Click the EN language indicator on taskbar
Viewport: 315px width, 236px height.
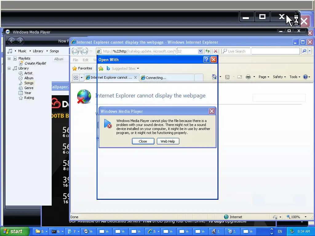click(x=280, y=231)
